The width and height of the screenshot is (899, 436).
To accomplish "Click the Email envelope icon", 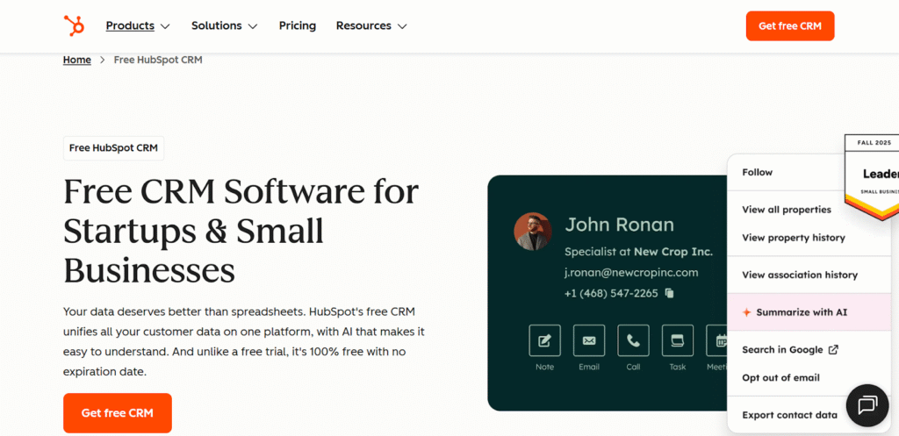I will [x=589, y=340].
